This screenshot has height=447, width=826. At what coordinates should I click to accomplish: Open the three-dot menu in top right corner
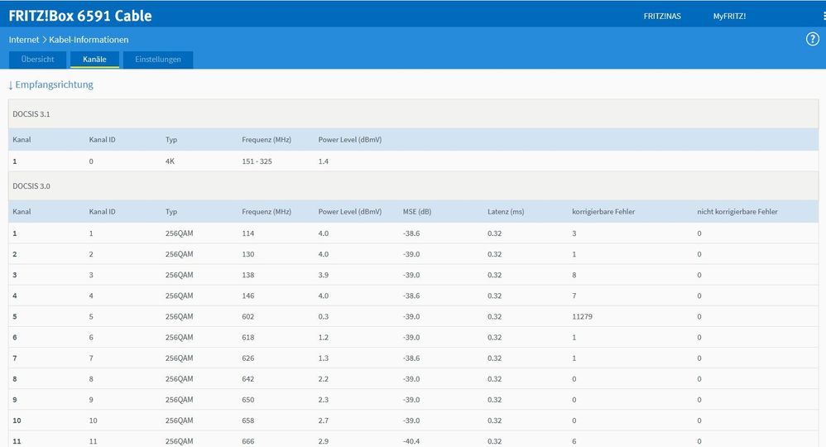coord(823,16)
